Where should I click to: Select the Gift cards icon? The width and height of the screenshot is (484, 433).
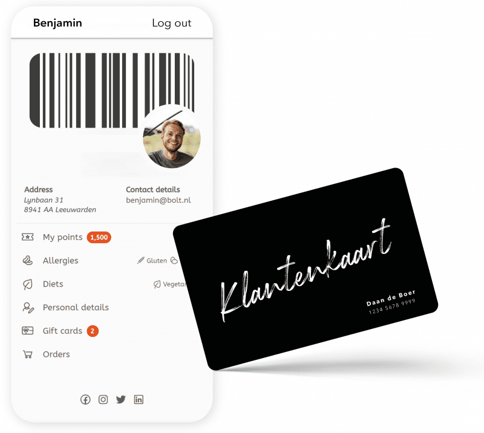tap(27, 331)
